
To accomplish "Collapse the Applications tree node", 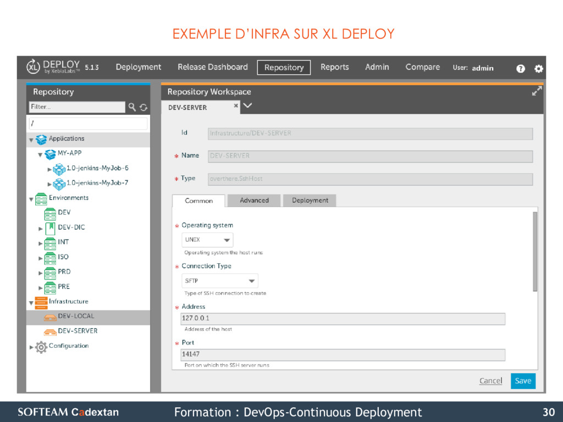I will [31, 140].
